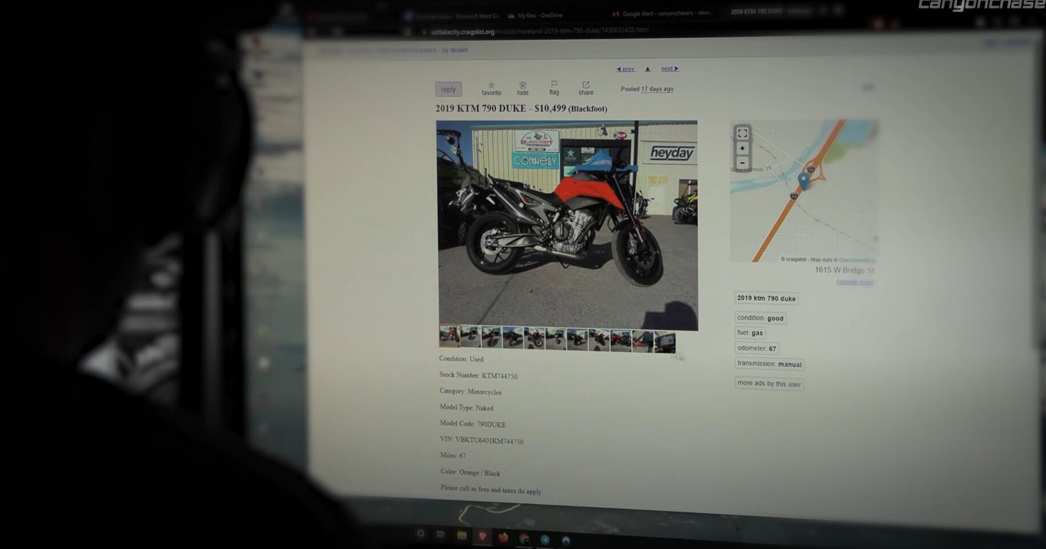Click the 'Condition: Used' line
The width and height of the screenshot is (1046, 549).
[x=461, y=359]
